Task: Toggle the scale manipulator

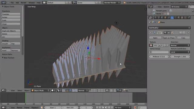Action: tap(76, 91)
